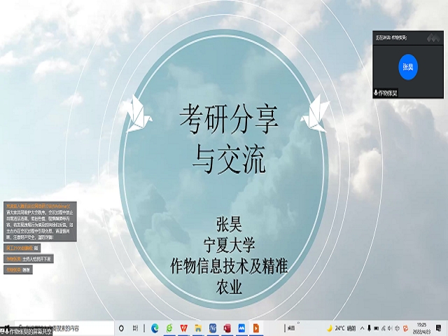Click the text 作物信息技术及精准 on slide
The width and height of the screenshot is (448, 336).
[229, 266]
